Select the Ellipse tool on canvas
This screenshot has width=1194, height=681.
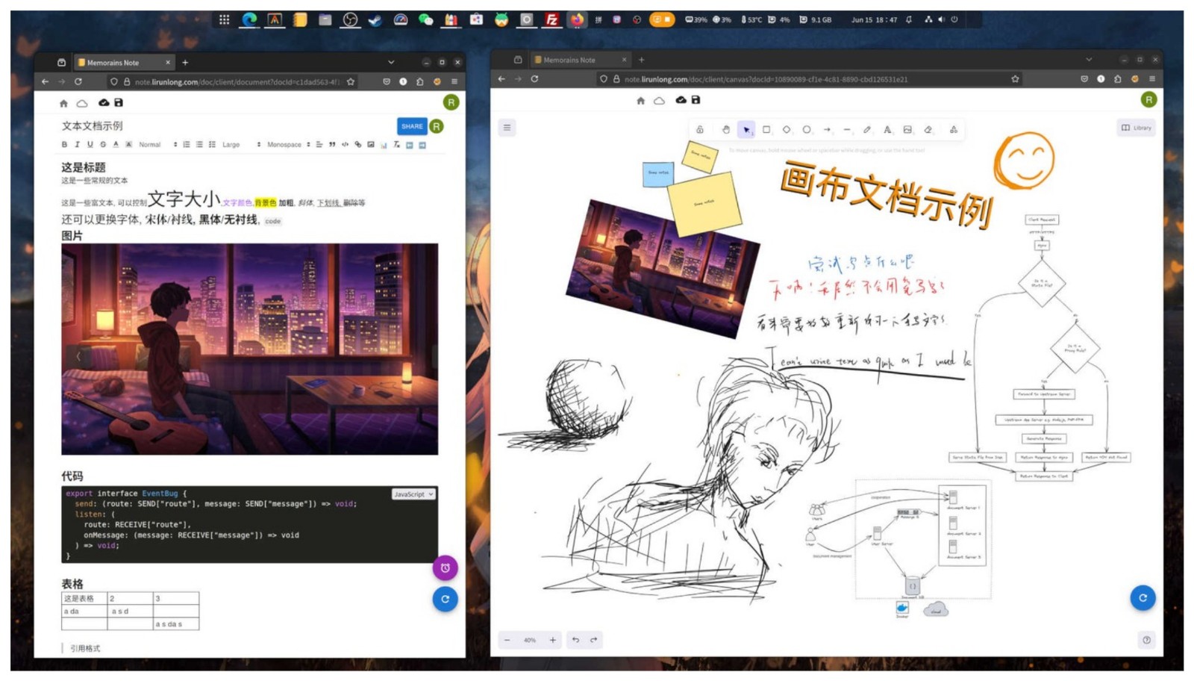coord(807,130)
